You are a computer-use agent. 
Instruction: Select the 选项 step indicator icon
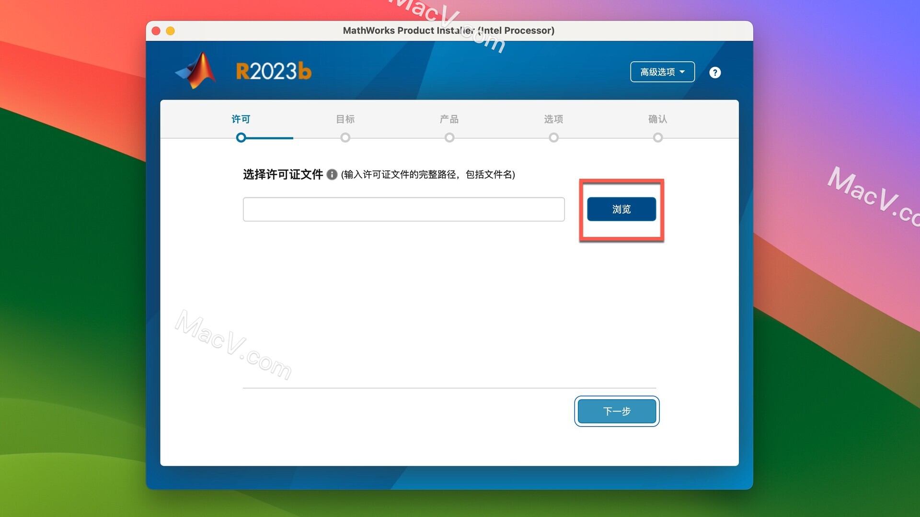[554, 137]
